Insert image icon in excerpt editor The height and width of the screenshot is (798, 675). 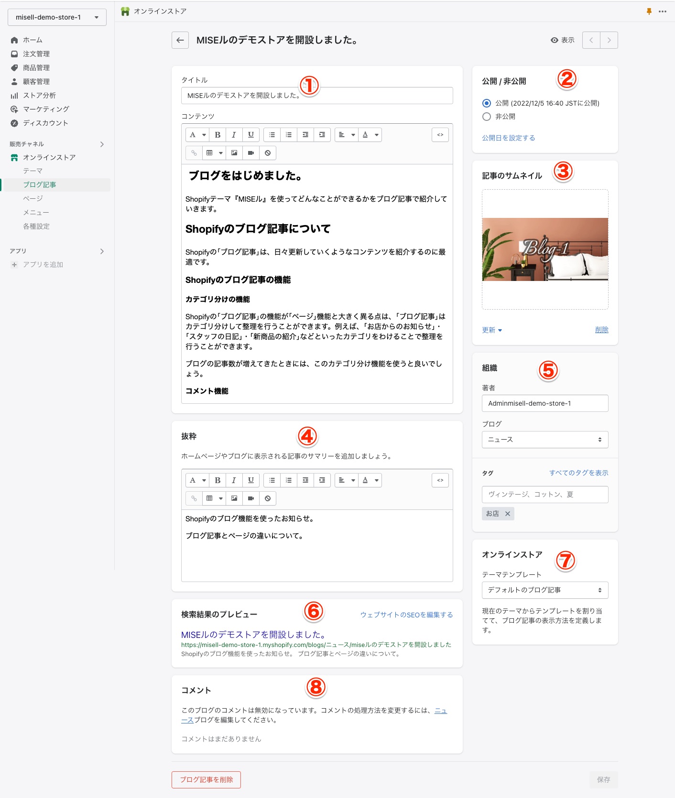234,498
